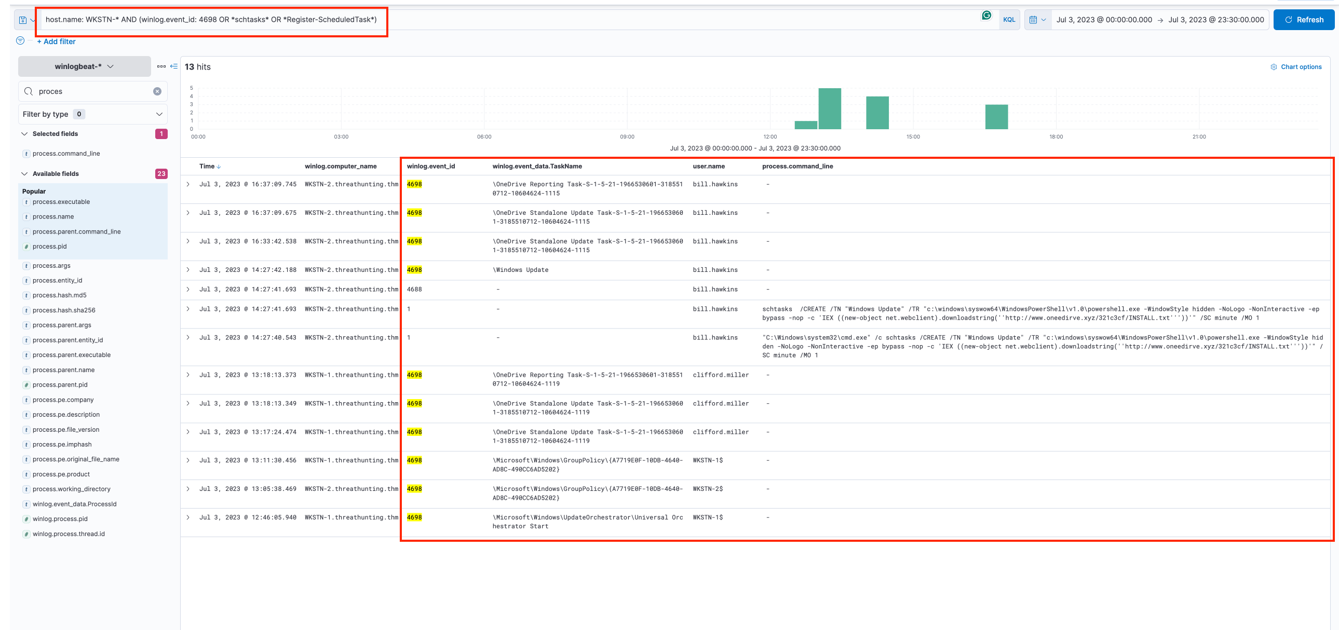Expand the 16:37:09.675 event row
Viewport: 1339px width, 630px height.
tap(188, 213)
